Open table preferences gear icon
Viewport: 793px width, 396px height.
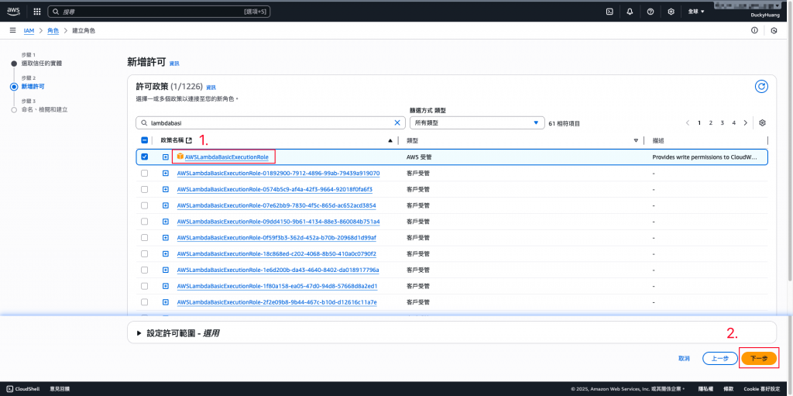tap(763, 122)
